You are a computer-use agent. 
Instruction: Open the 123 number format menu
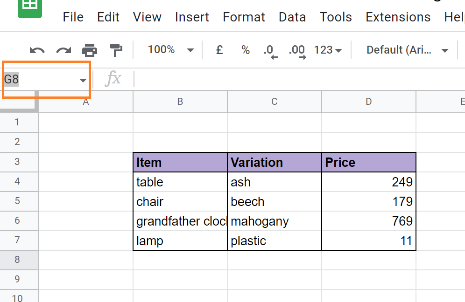point(327,50)
